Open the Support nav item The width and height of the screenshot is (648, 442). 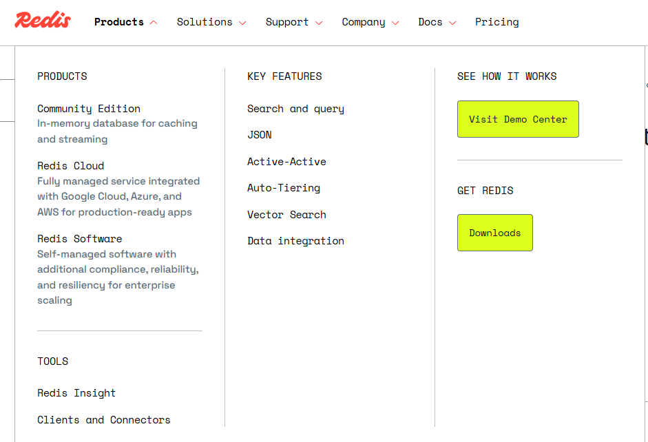pyautogui.click(x=286, y=22)
